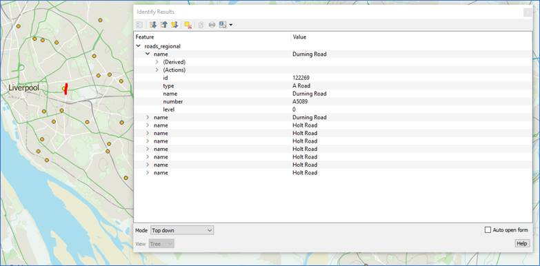This screenshot has width=540, height=266.
Task: Copy selected feature to clipboard icon
Action: coord(201,25)
